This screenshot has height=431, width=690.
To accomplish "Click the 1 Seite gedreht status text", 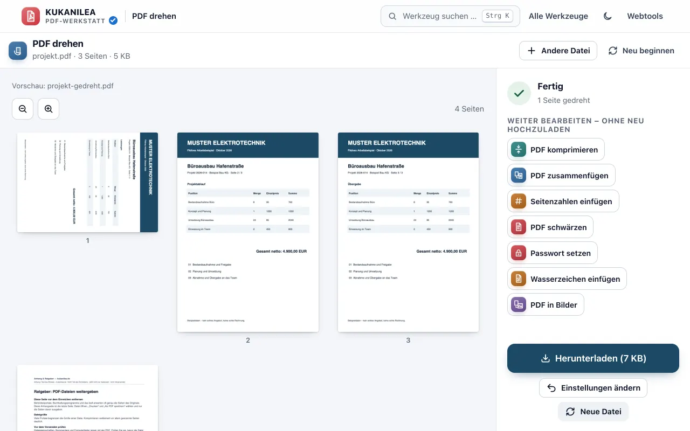I will tap(564, 100).
